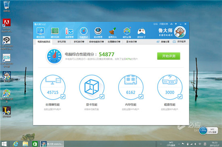Click the settings menu icon in the title bar
Screen dimensions: 222x147
click(x=176, y=24)
